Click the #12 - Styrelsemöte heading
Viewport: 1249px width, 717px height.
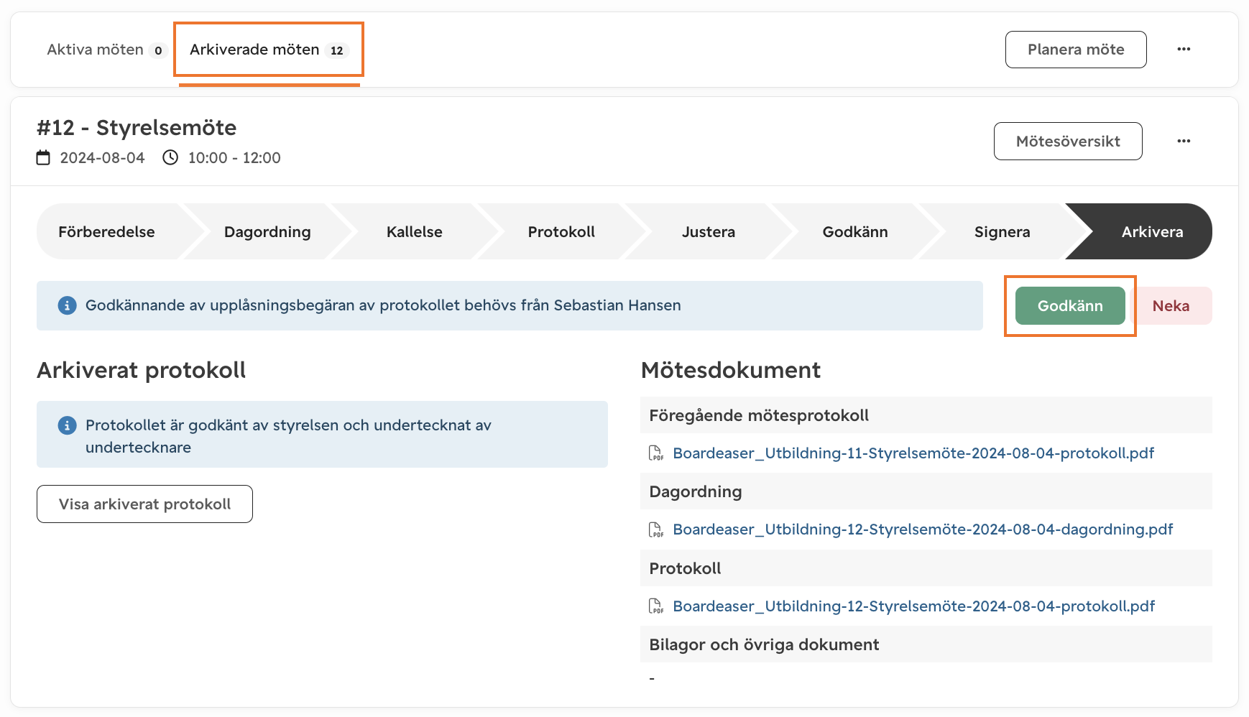pos(137,128)
